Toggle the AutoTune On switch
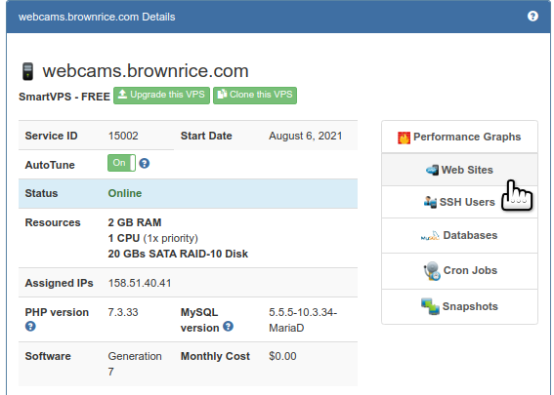The width and height of the screenshot is (554, 395). pos(121,163)
